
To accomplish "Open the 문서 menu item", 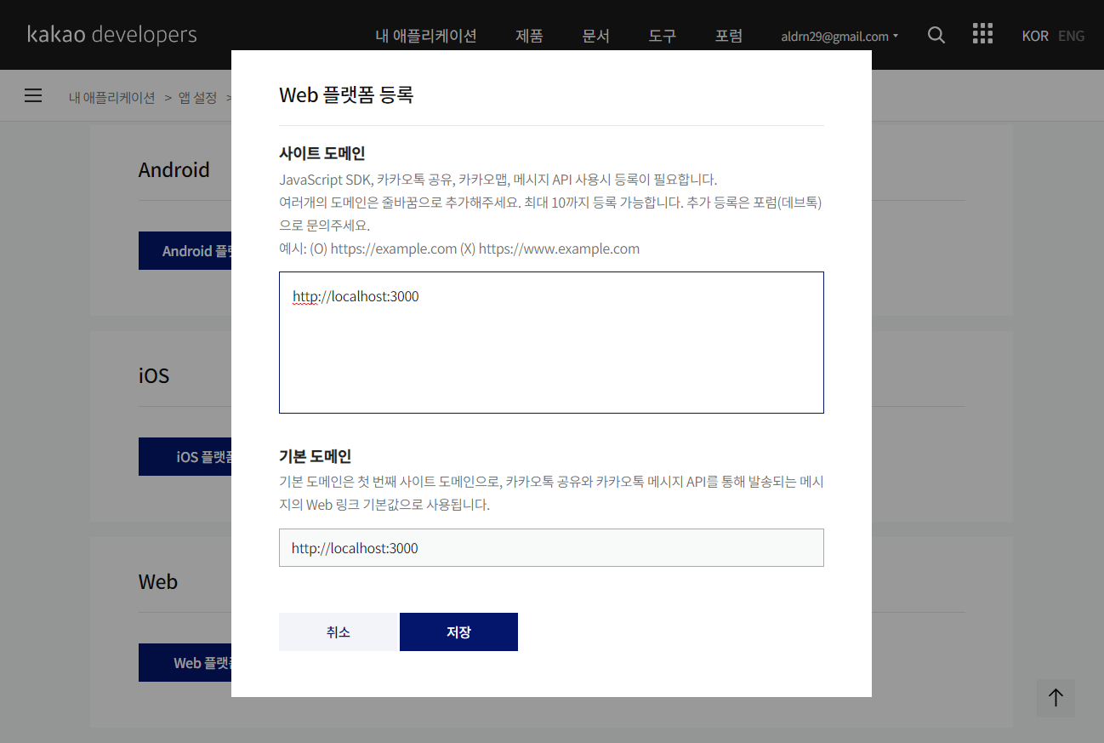I will [596, 36].
